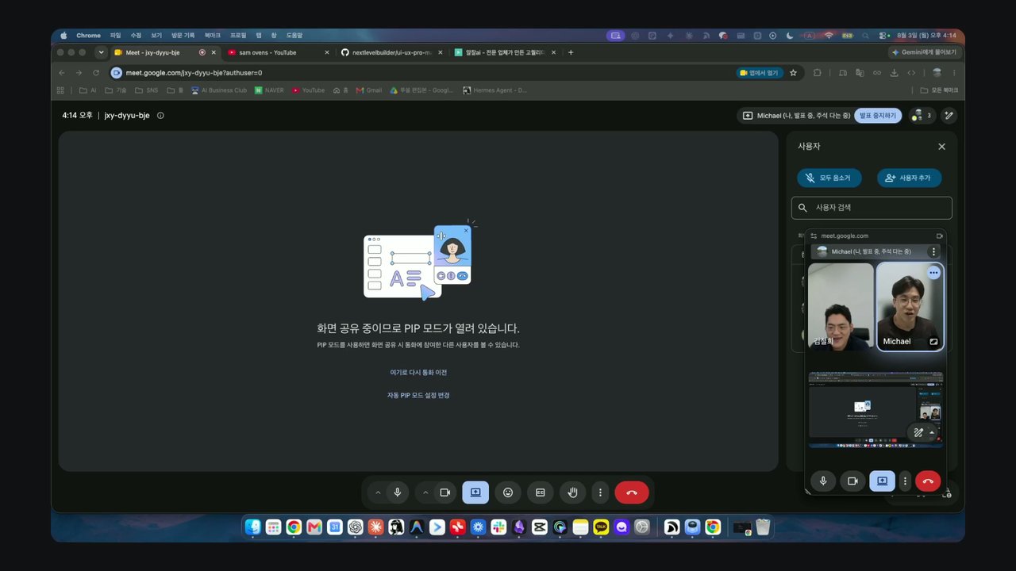The height and width of the screenshot is (571, 1016).
Task: Select 김정희's video tile in PIP
Action: [x=841, y=307]
